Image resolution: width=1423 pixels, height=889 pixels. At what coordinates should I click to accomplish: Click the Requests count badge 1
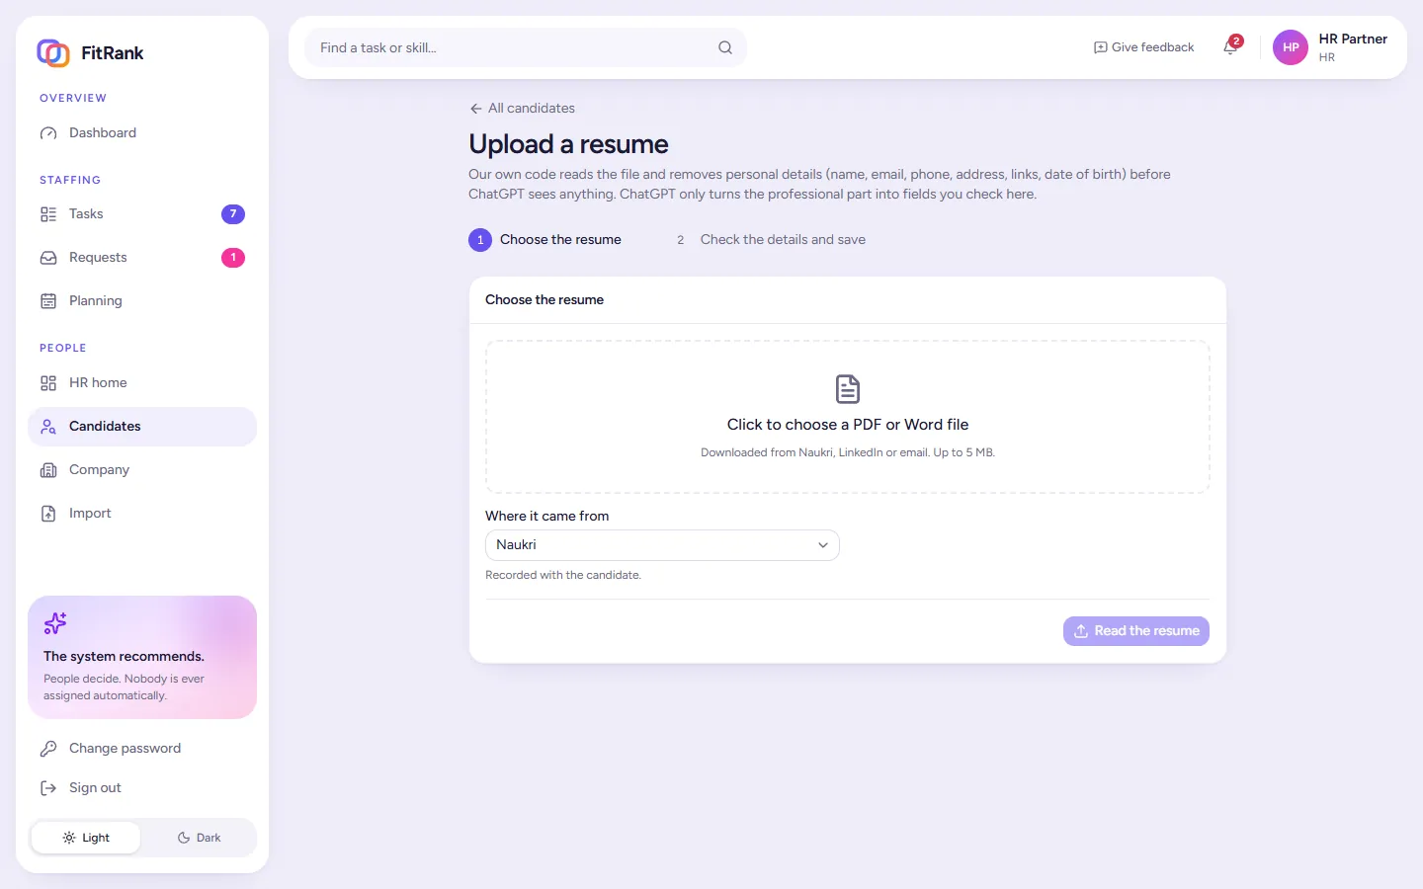tap(233, 258)
